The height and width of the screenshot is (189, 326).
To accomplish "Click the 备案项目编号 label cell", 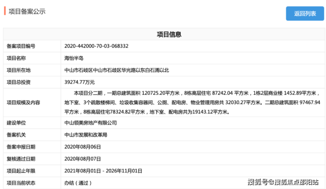I will point(32,46).
